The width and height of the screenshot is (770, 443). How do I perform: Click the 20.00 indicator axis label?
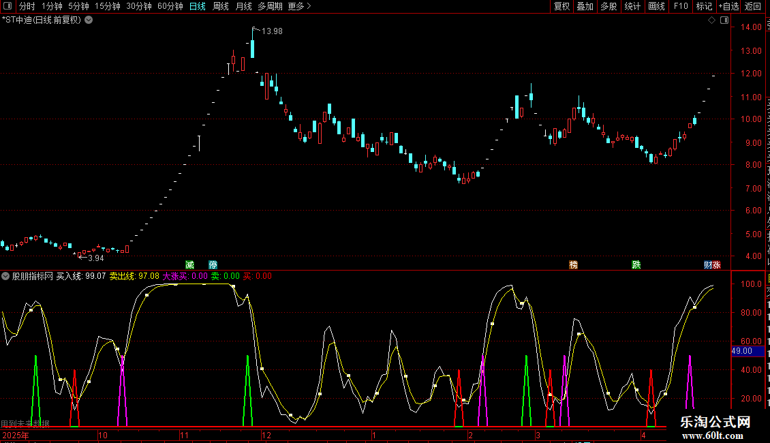pos(752,398)
